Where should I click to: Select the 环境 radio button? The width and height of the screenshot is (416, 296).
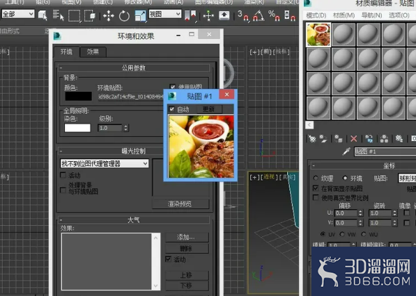coord(345,178)
